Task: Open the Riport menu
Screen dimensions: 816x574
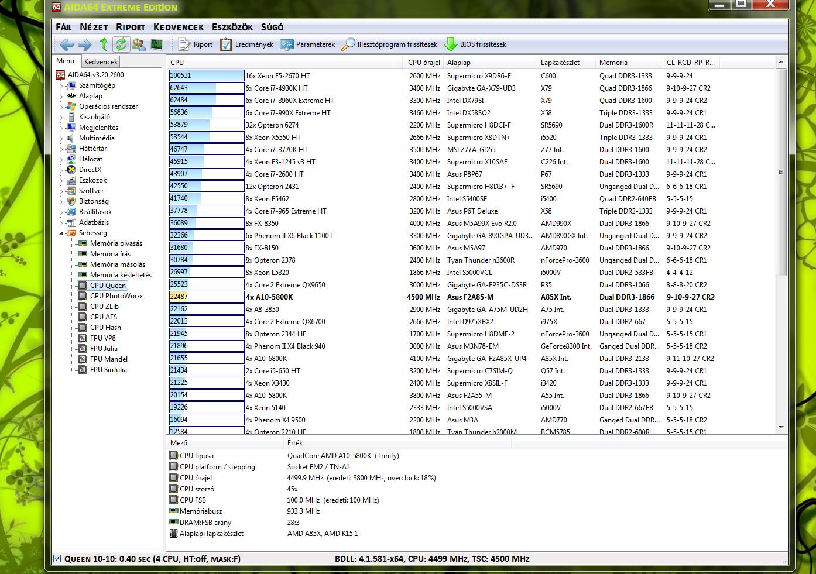Action: tap(131, 27)
